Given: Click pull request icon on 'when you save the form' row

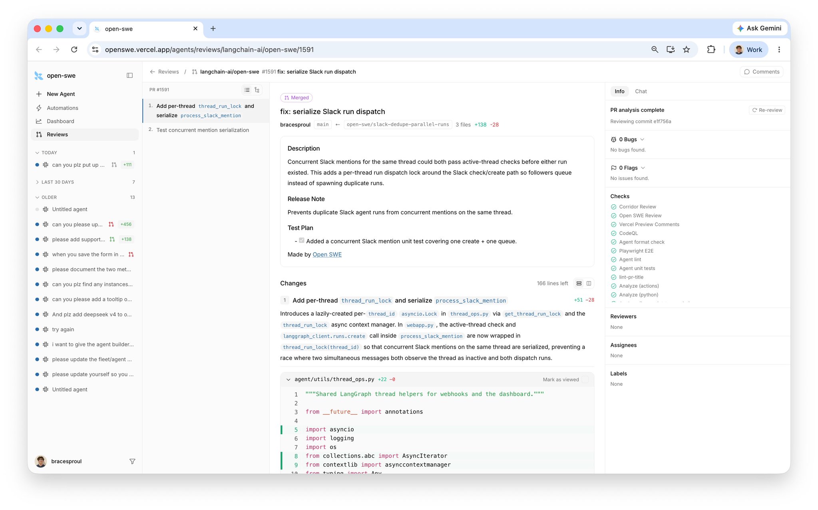Looking at the screenshot, I should coord(131,254).
